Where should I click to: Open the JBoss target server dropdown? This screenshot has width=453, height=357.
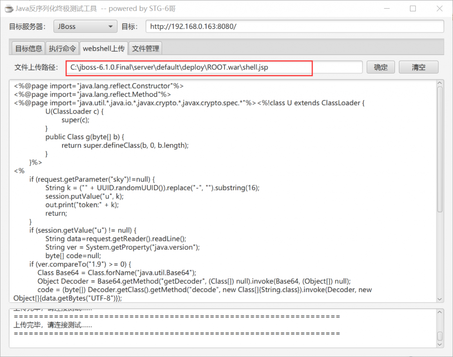pos(85,26)
